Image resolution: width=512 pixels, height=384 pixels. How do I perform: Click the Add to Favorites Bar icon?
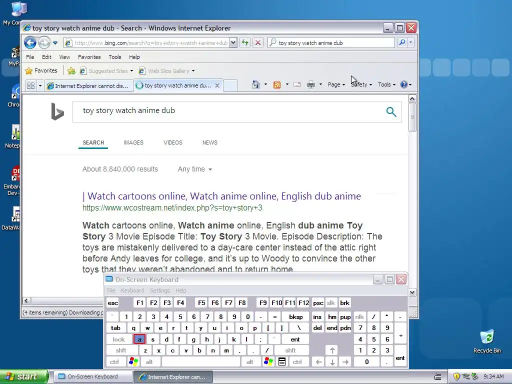(71, 71)
